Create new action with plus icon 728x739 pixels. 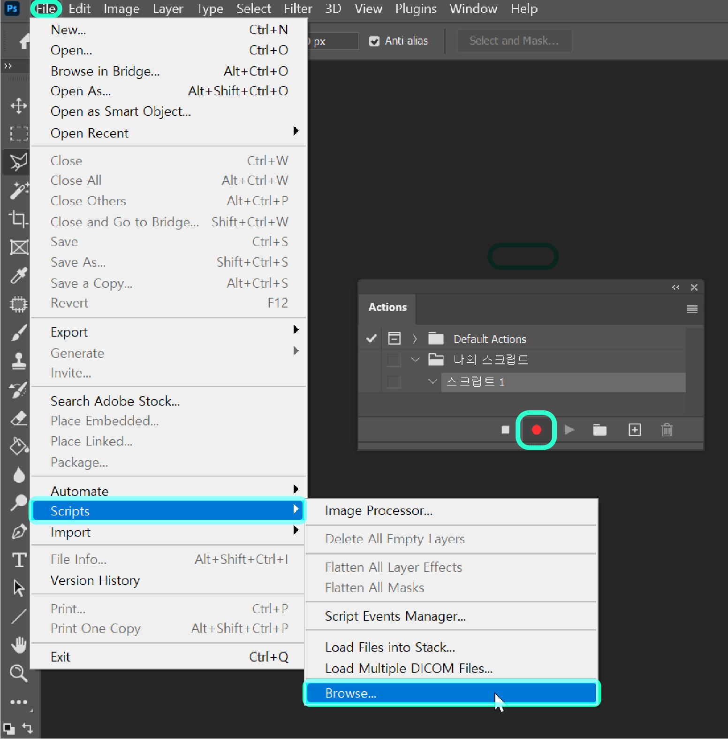(x=634, y=430)
